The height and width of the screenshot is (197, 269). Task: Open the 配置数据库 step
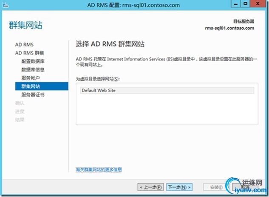click(x=33, y=61)
